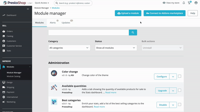Open Module Manager in sidebar
Screen dimensions: 200x112
point(14,73)
